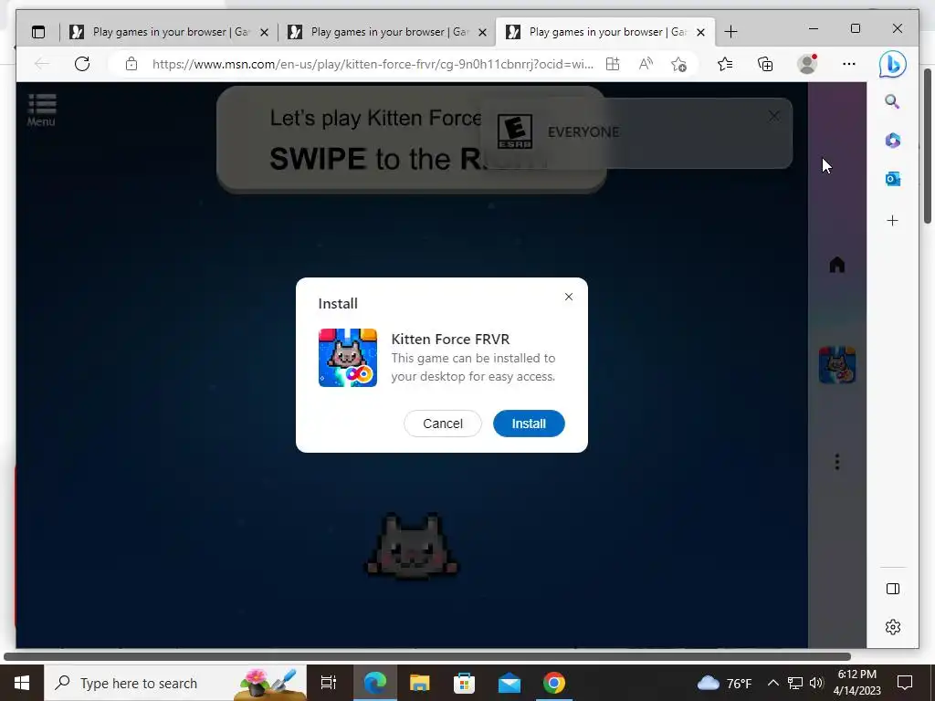The image size is (935, 701).
Task: Open the clock showing 6:12 PM
Action: [x=856, y=683]
